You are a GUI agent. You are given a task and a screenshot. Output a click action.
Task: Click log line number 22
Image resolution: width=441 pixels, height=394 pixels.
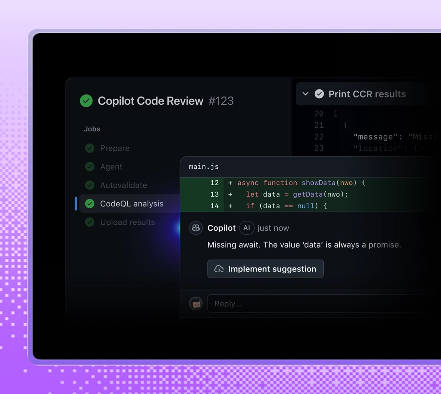pos(319,137)
